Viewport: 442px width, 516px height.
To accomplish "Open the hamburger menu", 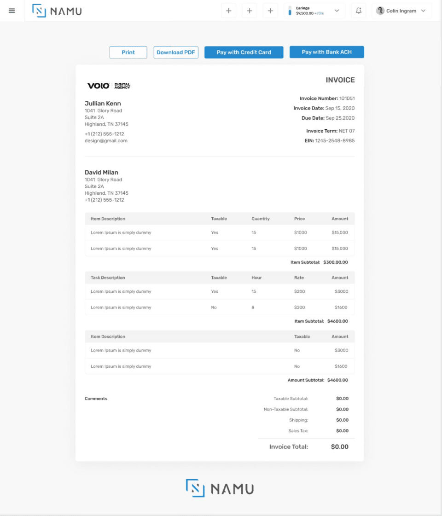I will [x=12, y=11].
